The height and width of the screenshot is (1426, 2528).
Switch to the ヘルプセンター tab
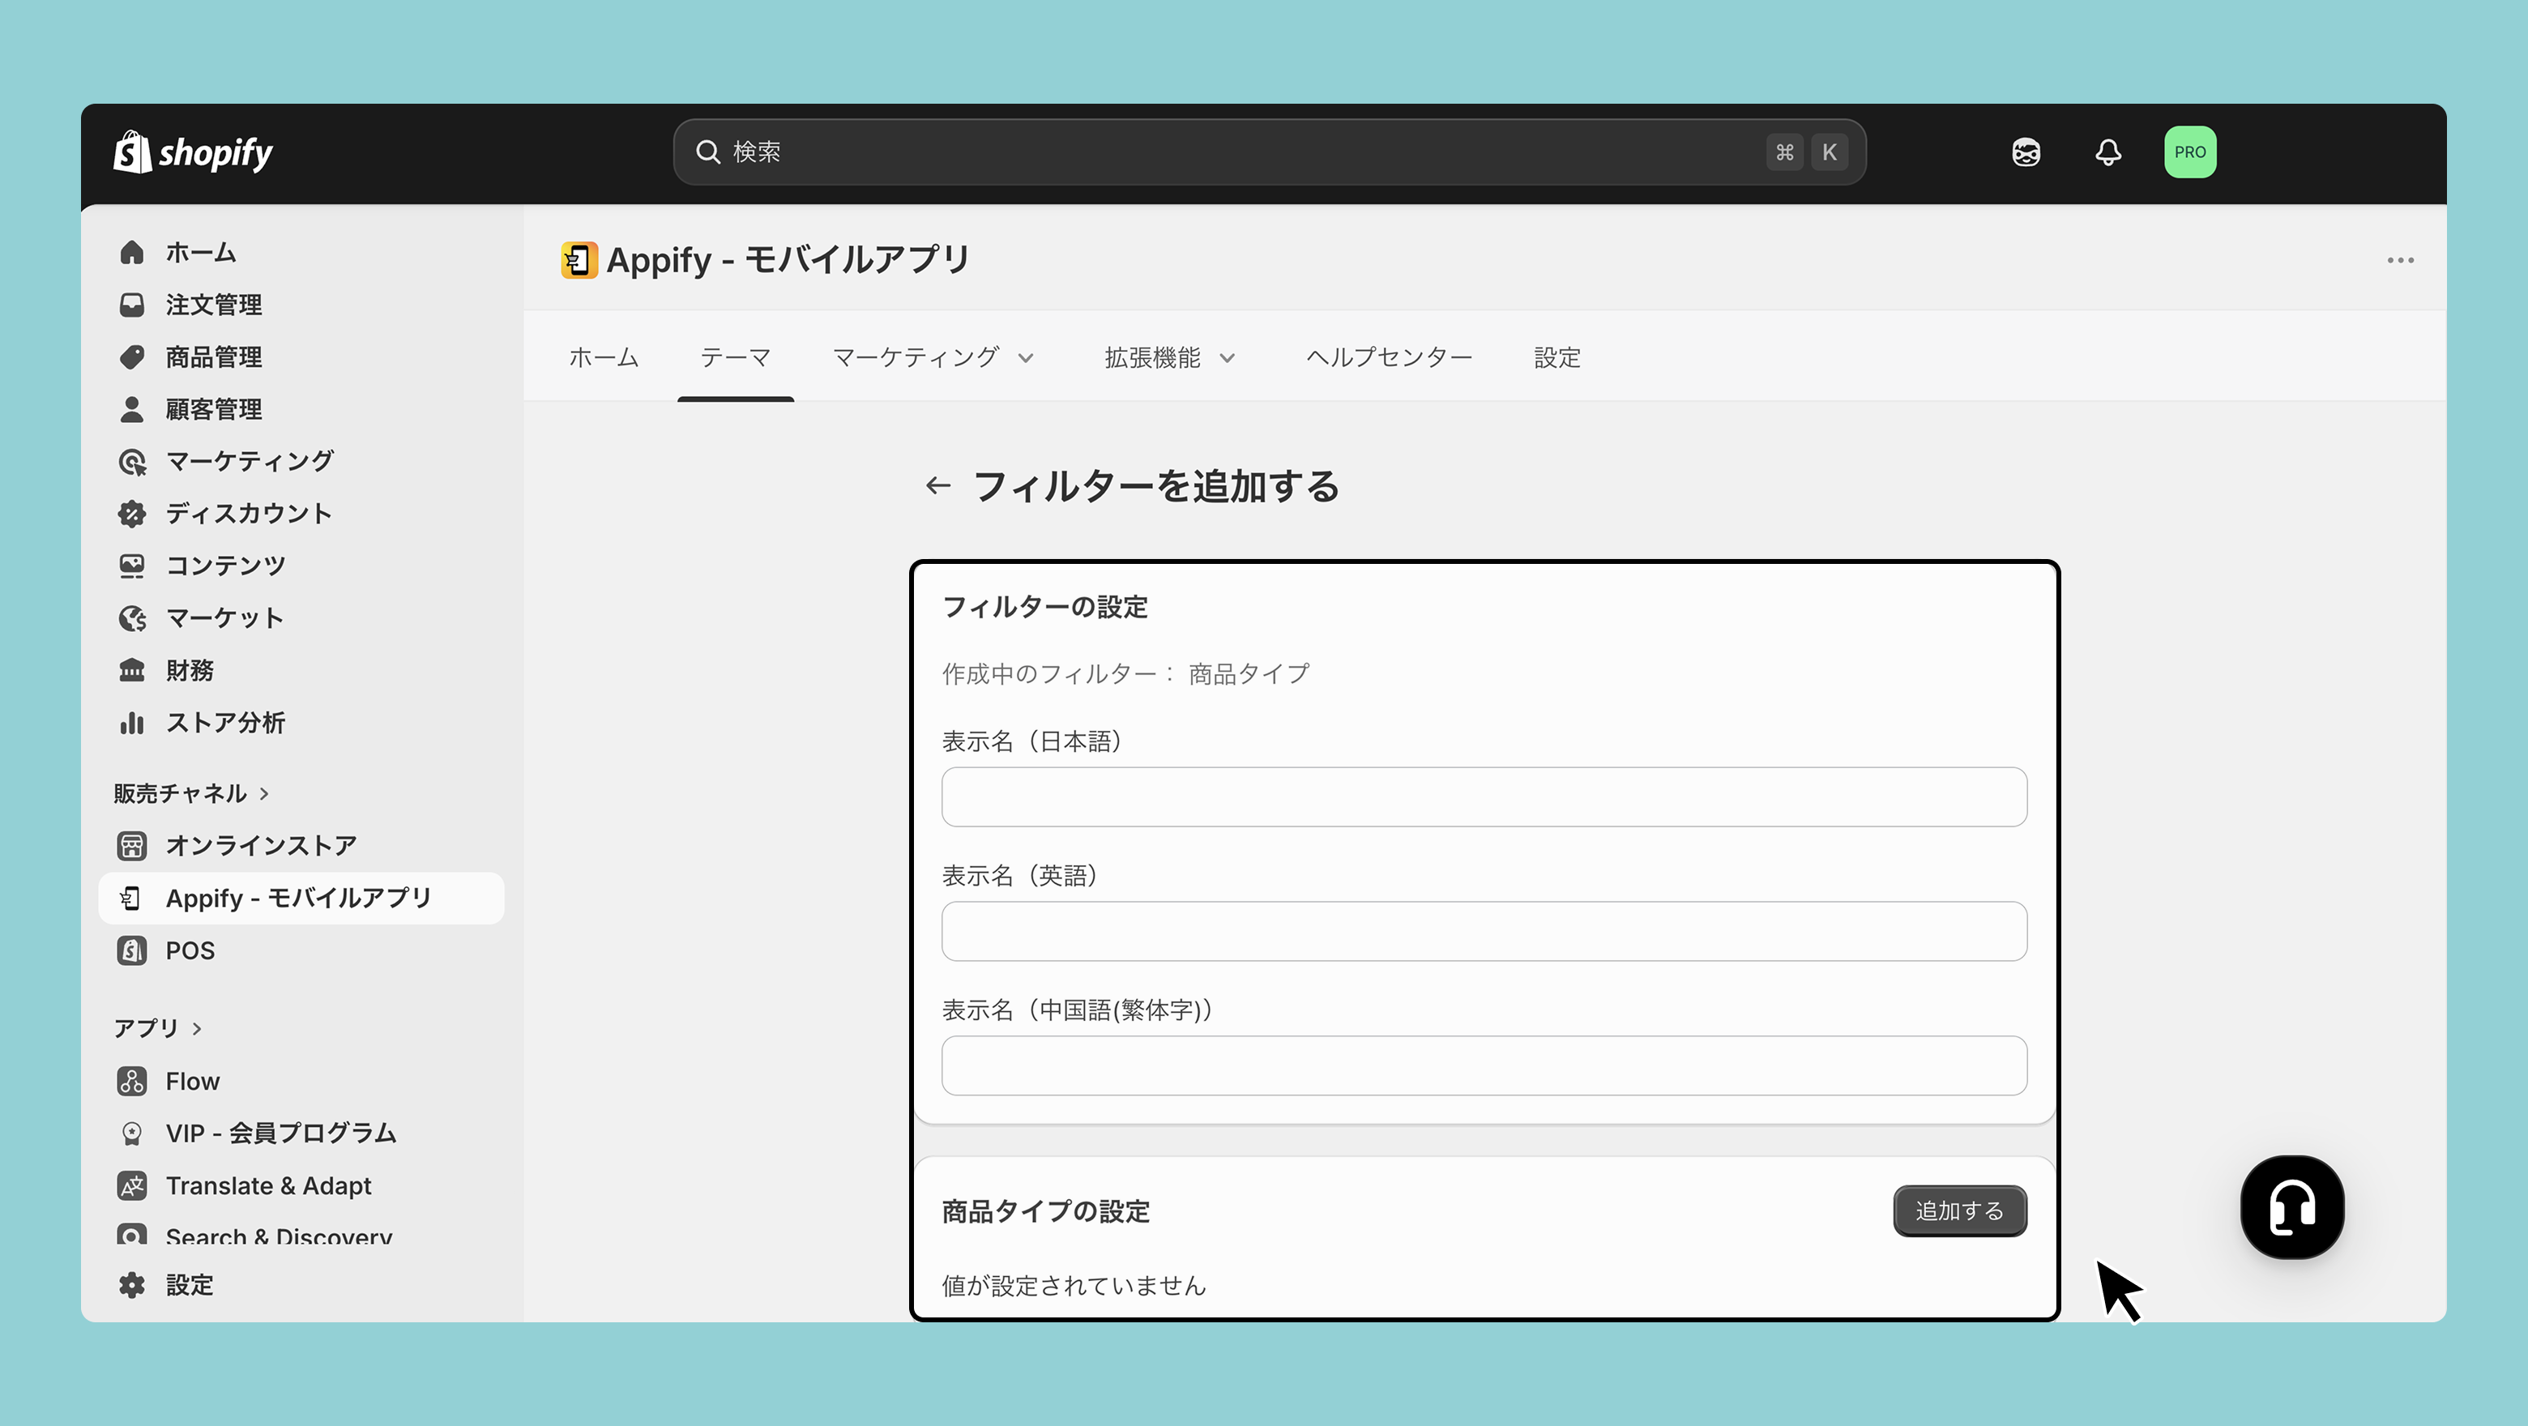pos(1389,357)
